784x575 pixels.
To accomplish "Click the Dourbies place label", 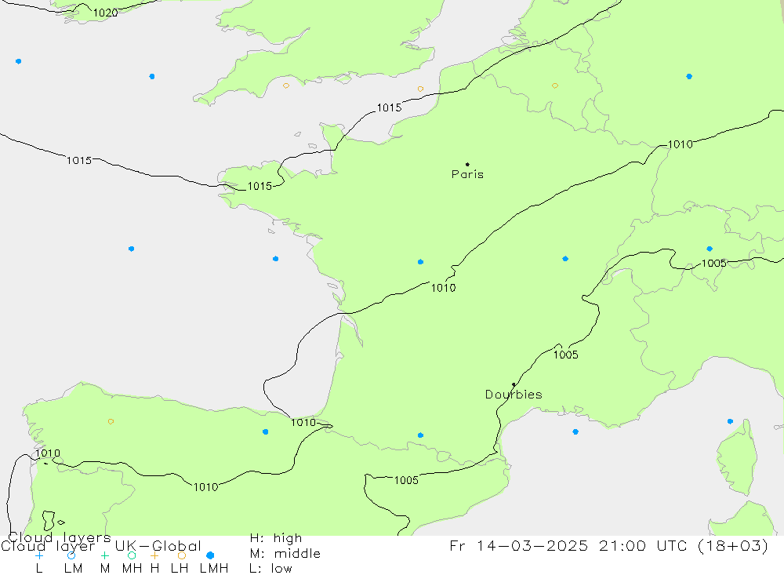I will point(514,395).
